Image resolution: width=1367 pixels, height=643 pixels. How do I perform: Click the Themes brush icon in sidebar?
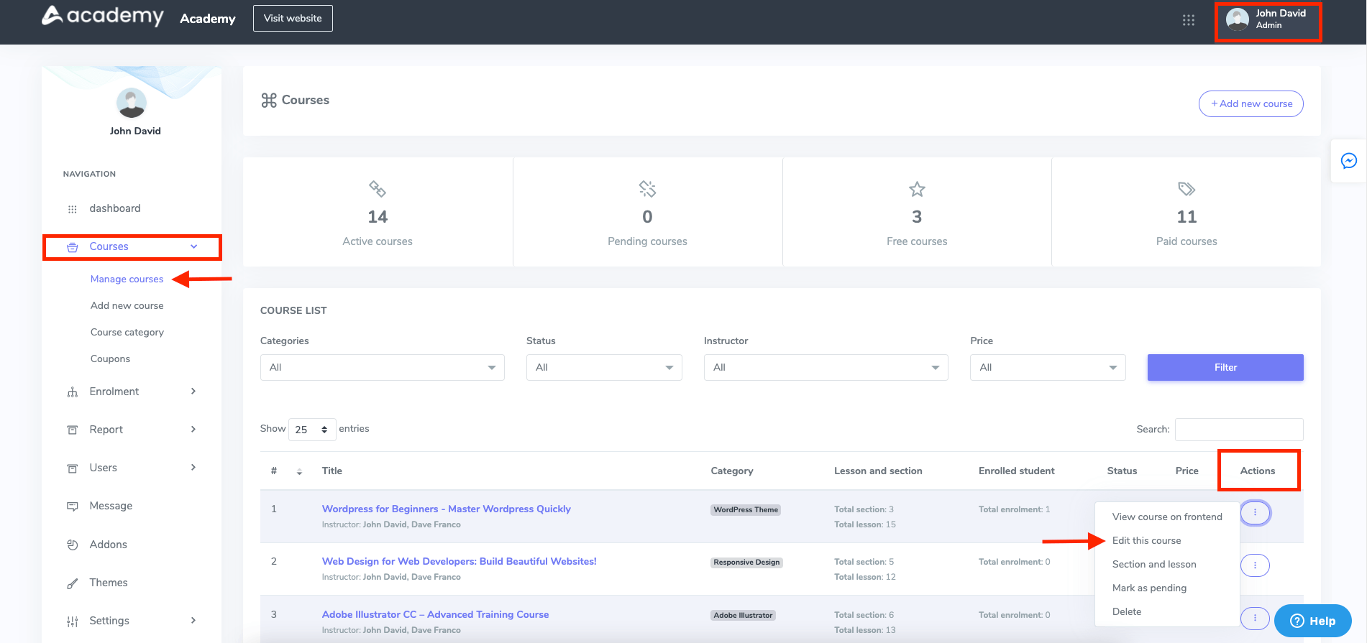point(72,583)
